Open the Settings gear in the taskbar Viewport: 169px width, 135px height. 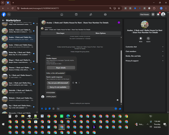click(16, 116)
